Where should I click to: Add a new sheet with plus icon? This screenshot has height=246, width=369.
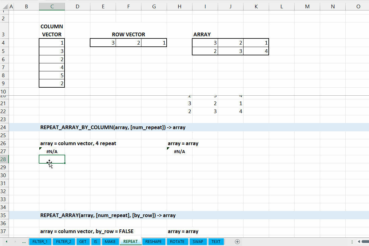point(237,242)
